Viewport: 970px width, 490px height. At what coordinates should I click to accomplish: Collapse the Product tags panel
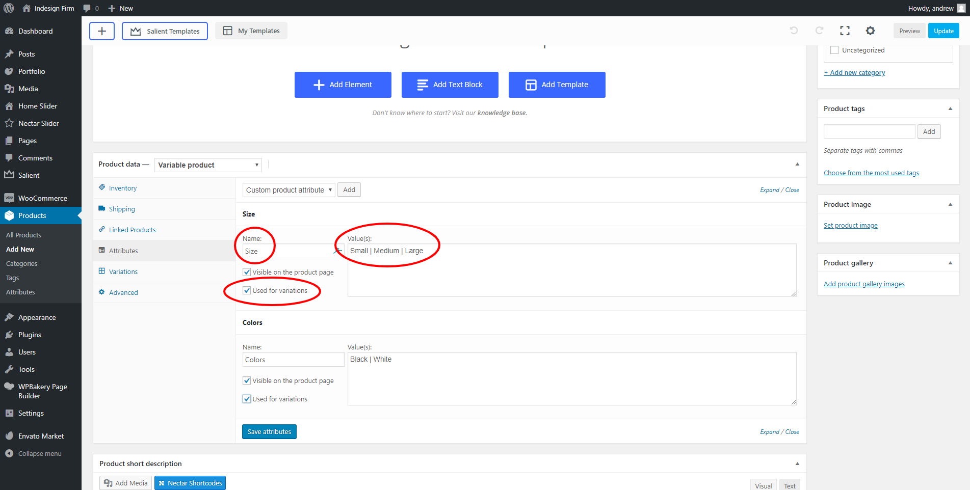[x=950, y=108]
